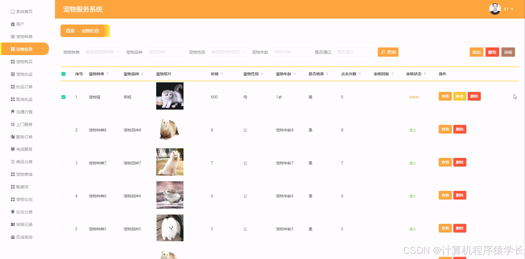Check the select-all checkbox in table header
The width and height of the screenshot is (525, 259).
pyautogui.click(x=63, y=74)
